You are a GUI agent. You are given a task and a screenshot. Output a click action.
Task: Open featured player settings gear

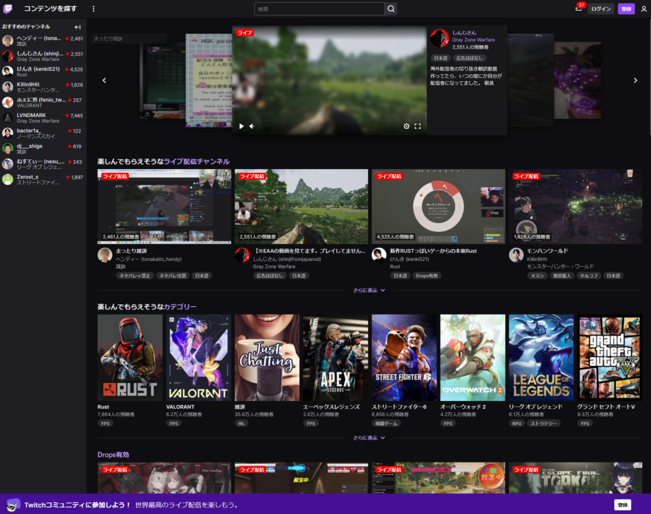point(406,126)
